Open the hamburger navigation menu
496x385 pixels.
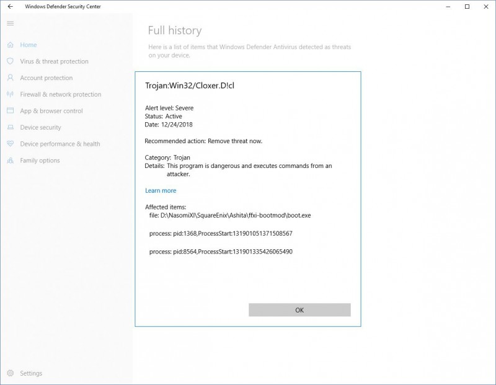(11, 24)
